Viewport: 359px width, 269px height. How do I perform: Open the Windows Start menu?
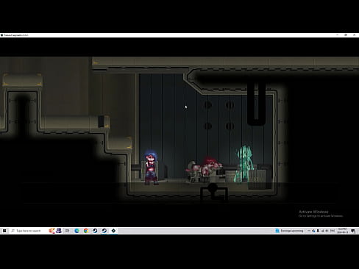coord(4,231)
